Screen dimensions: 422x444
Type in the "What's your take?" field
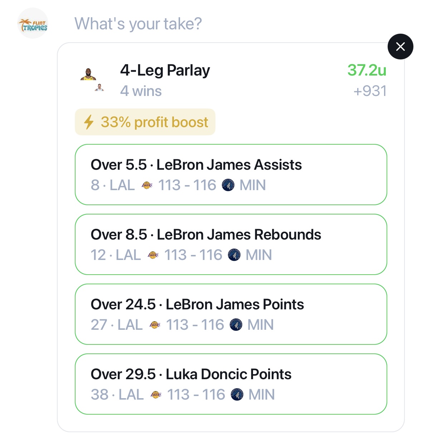click(138, 24)
